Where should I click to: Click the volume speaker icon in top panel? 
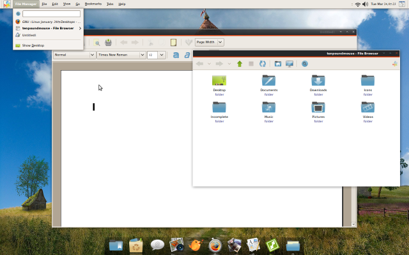(365, 4)
